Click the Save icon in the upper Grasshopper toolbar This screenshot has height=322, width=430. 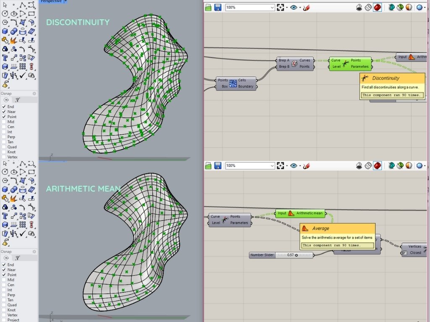click(x=218, y=7)
